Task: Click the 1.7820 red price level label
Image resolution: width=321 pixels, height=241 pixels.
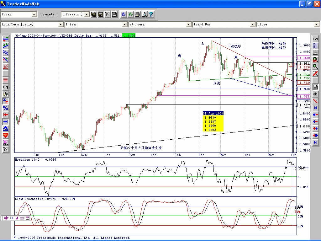Action: point(304,83)
